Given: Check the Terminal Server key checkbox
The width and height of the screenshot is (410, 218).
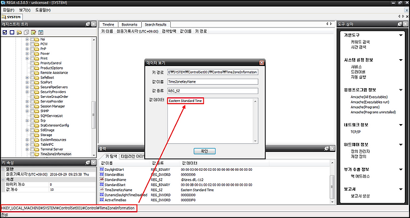Looking at the screenshot, I should (32, 149).
